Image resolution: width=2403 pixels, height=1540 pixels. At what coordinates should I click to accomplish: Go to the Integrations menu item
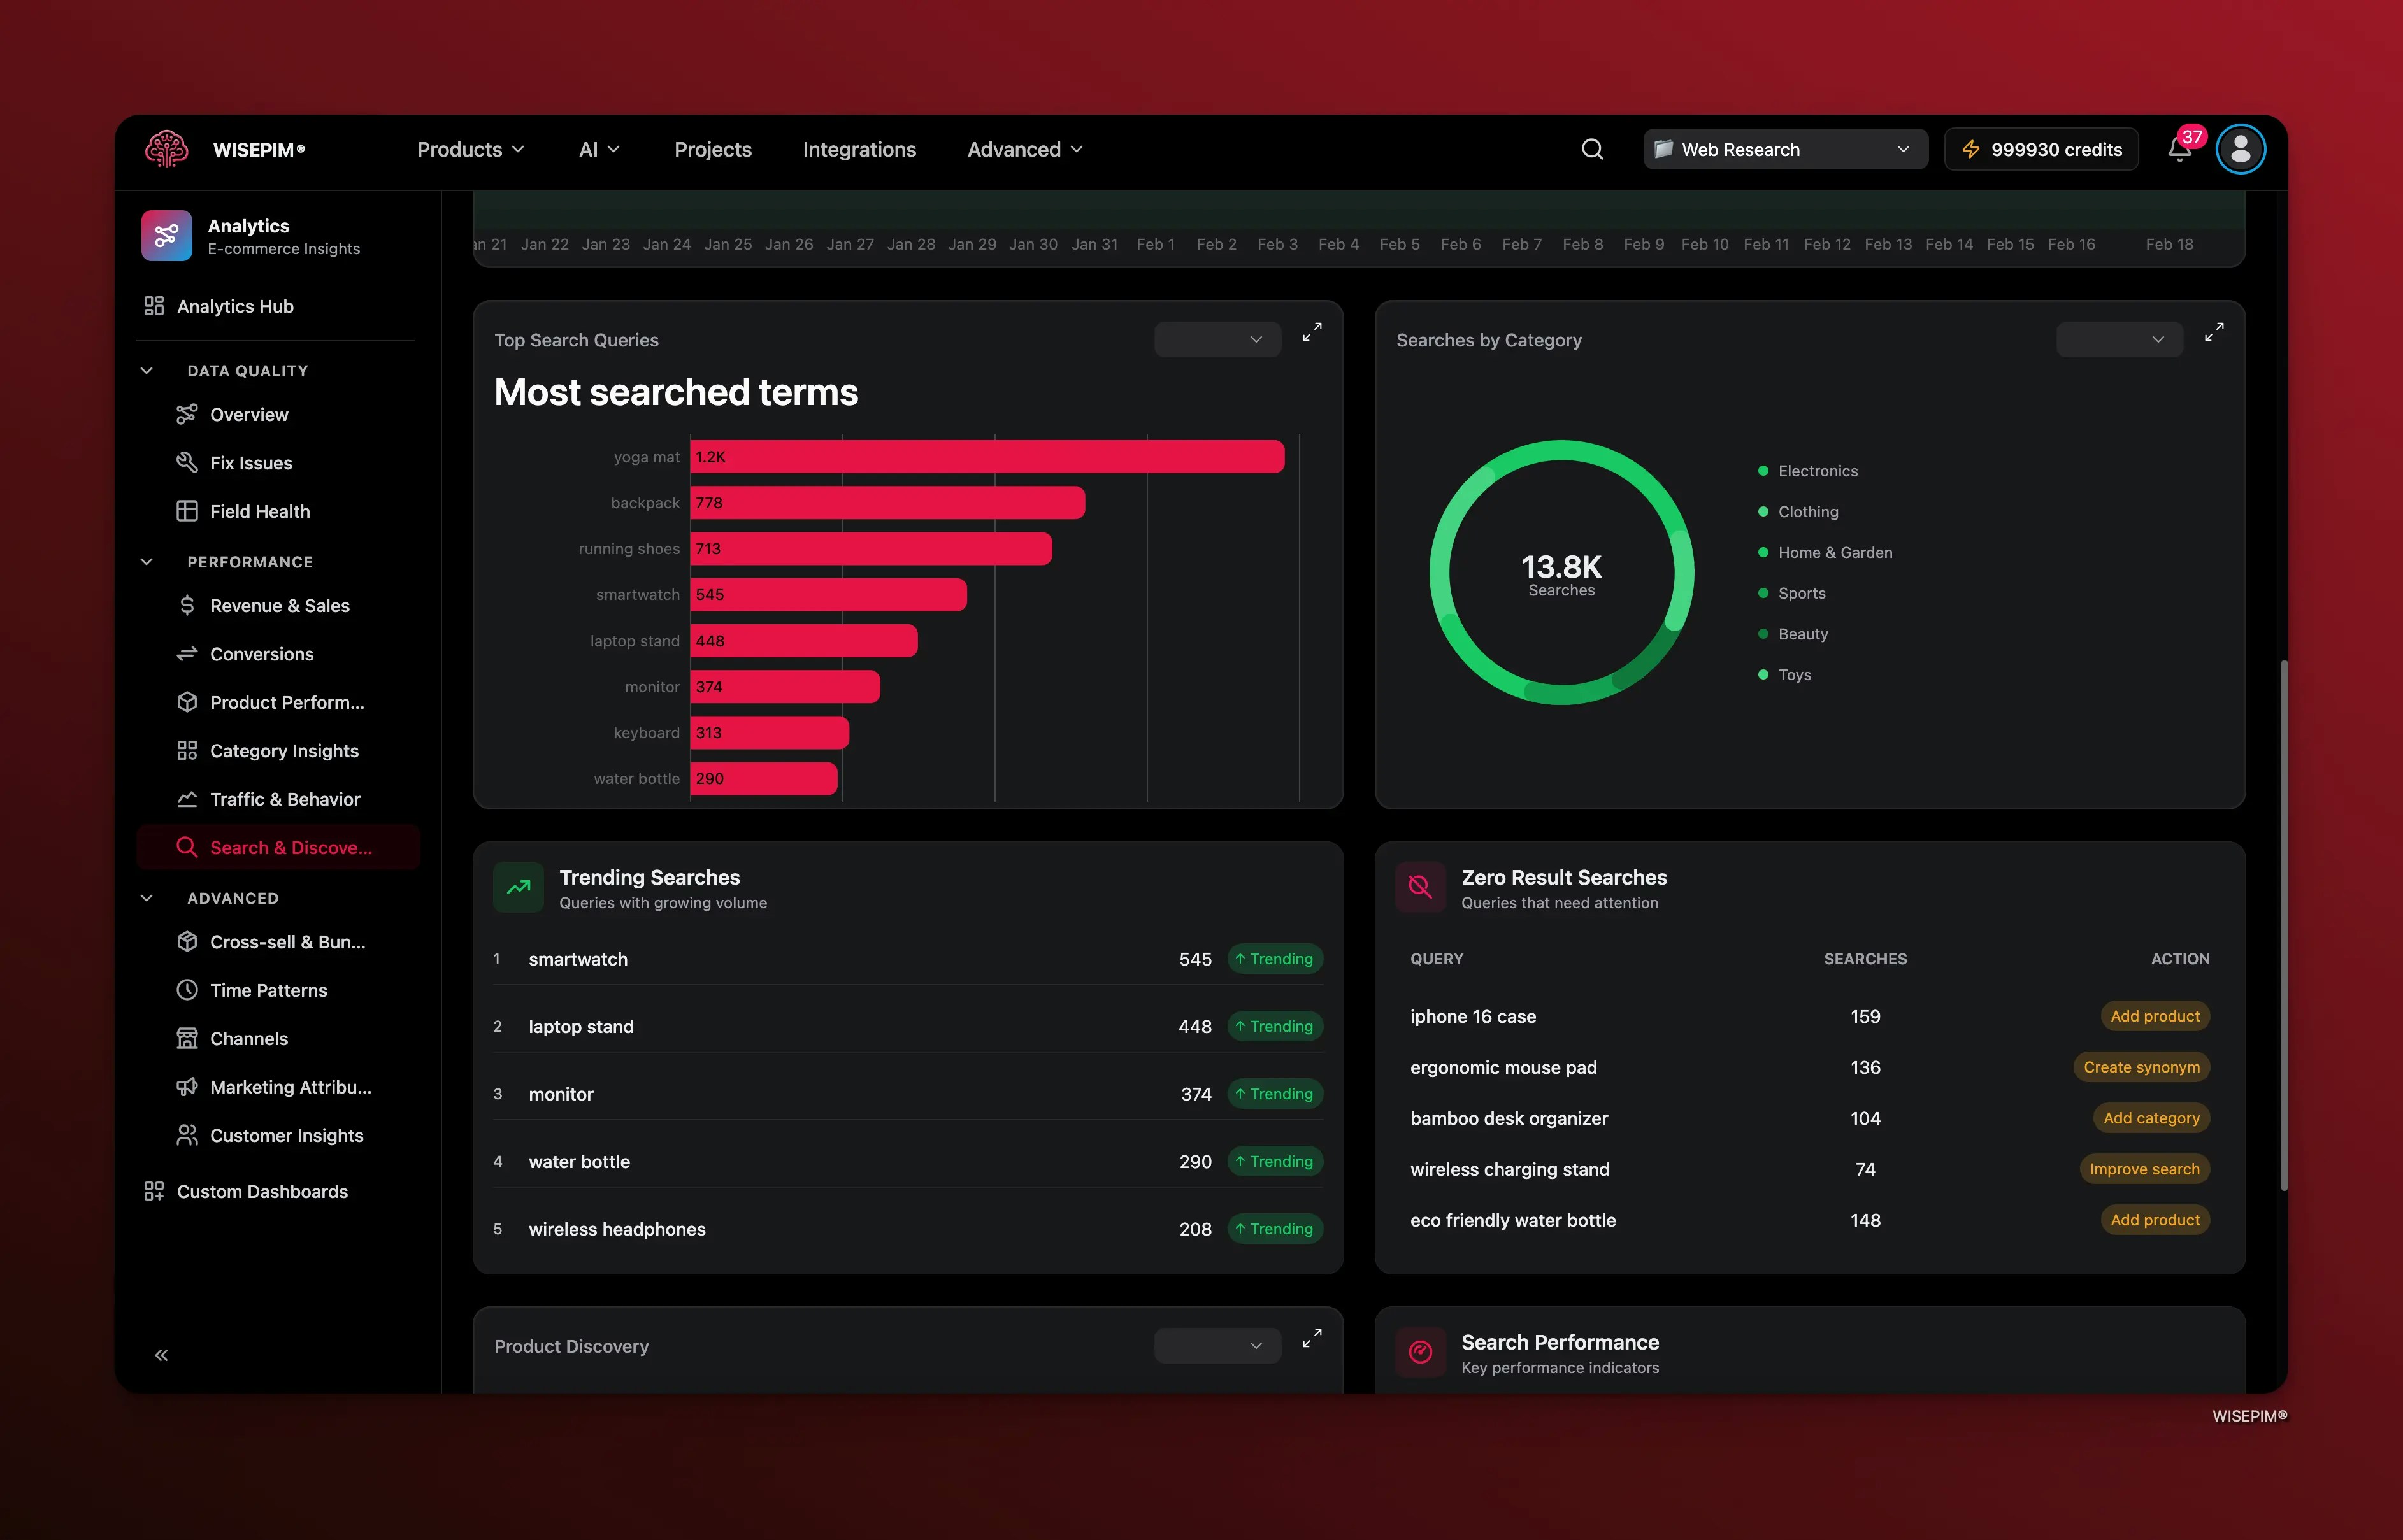[x=859, y=149]
